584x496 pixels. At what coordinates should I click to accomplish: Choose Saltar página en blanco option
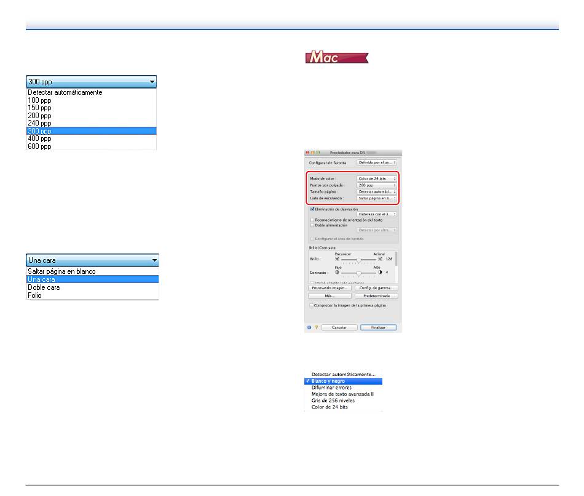92,271
